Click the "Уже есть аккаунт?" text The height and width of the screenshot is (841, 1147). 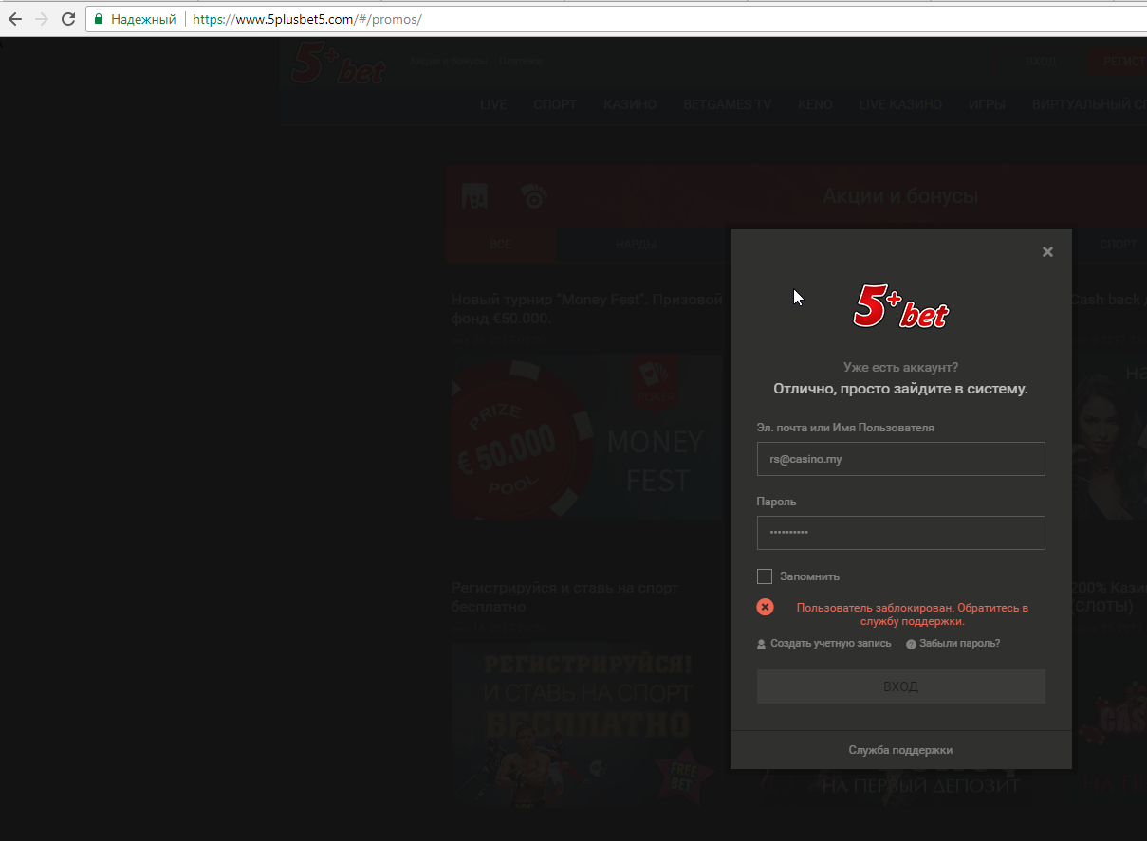click(x=900, y=367)
